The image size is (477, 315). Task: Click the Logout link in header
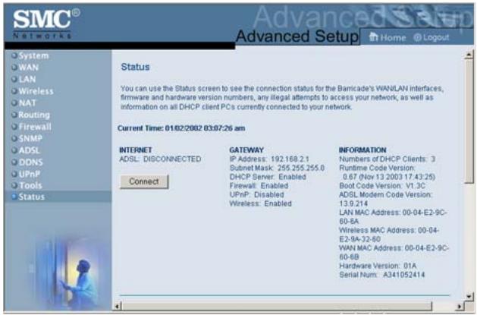point(436,37)
